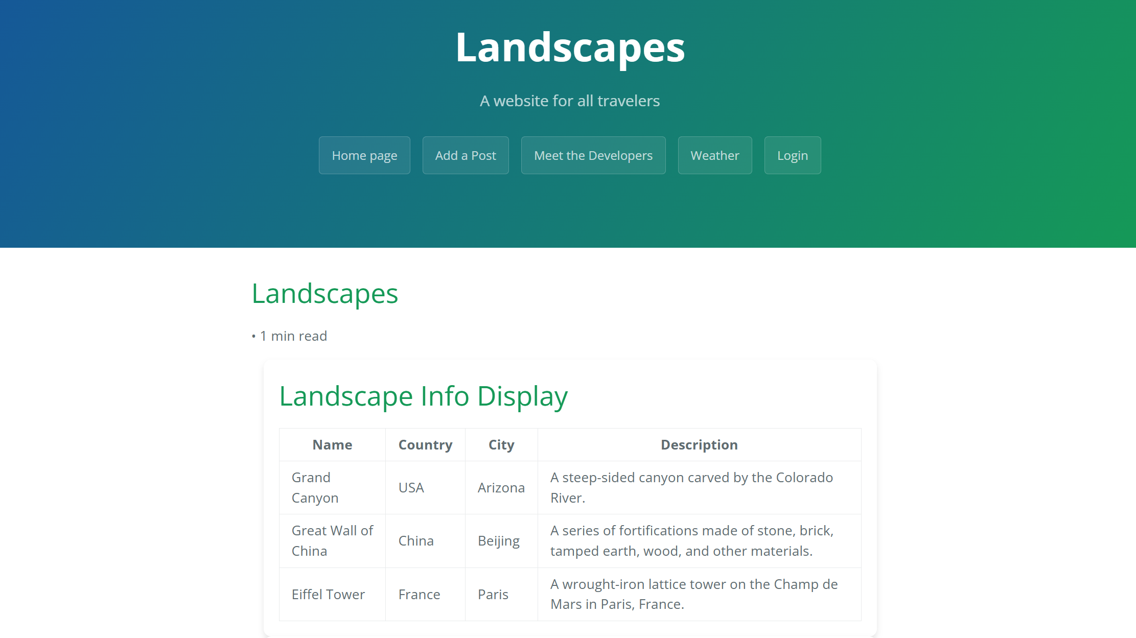Click the Landscape Info Display heading
Screen dimensions: 1136x638
(424, 396)
